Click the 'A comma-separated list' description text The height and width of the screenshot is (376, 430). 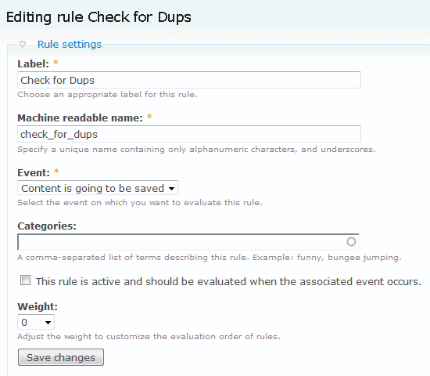(x=210, y=258)
